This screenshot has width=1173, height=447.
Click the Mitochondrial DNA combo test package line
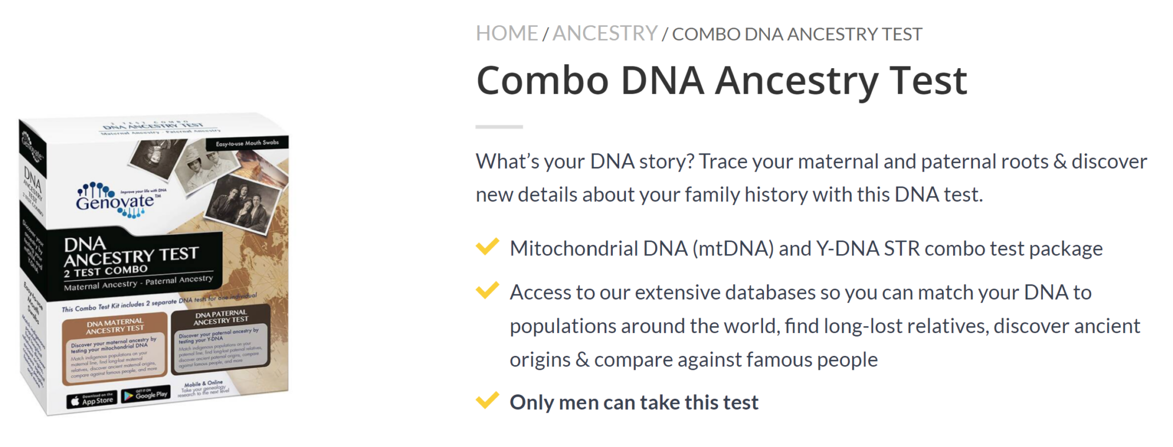[806, 249]
